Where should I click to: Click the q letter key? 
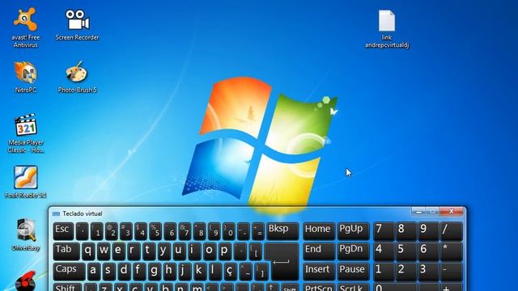click(88, 251)
